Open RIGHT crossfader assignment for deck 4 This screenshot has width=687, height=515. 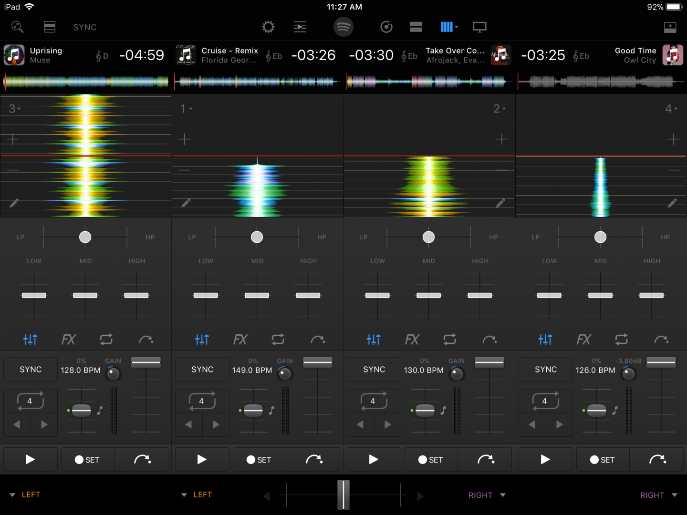pyautogui.click(x=659, y=495)
